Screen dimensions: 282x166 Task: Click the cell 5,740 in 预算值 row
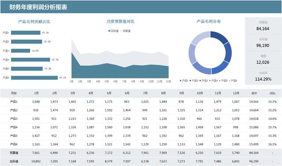(x=236, y=153)
